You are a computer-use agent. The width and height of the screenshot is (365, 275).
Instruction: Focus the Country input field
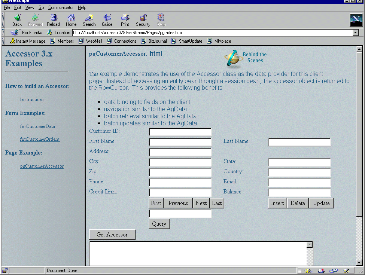click(299, 172)
